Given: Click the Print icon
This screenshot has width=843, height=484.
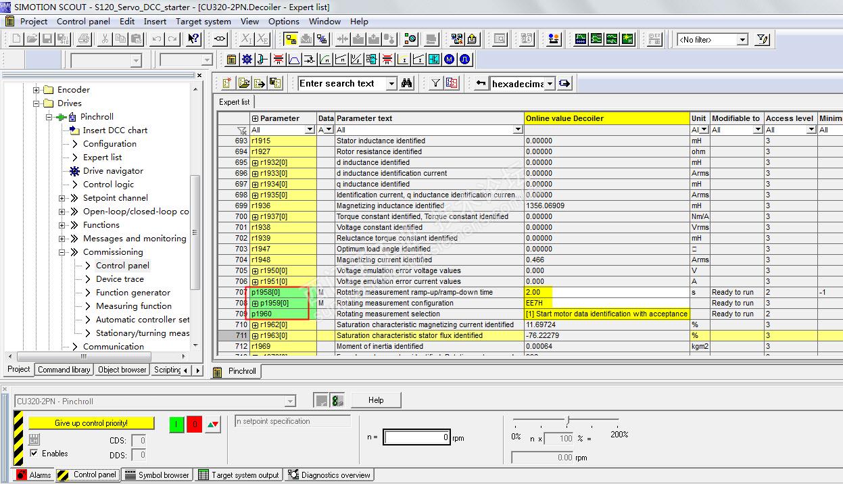Looking at the screenshot, I should click(85, 39).
